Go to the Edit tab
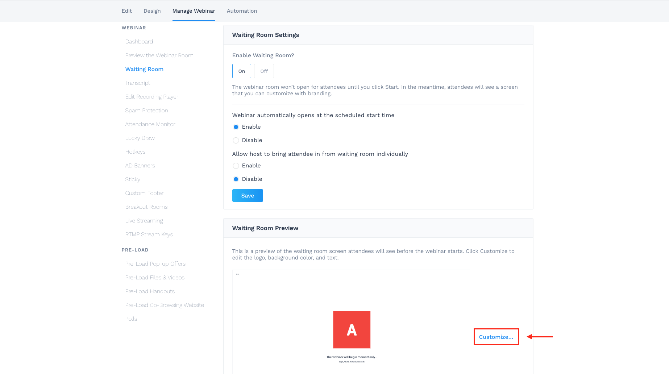The height and width of the screenshot is (374, 669). point(126,11)
